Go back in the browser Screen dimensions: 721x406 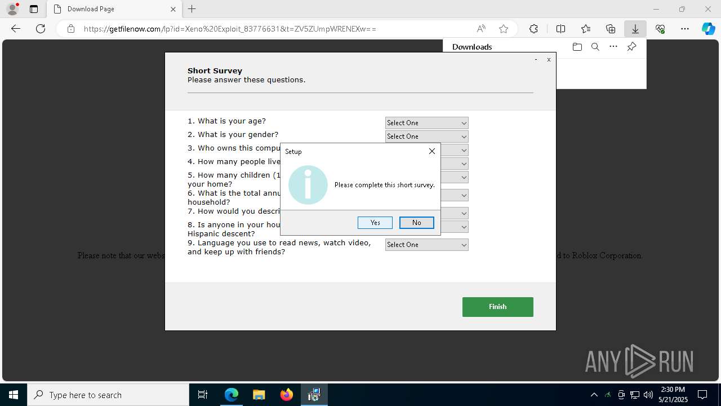point(16,29)
